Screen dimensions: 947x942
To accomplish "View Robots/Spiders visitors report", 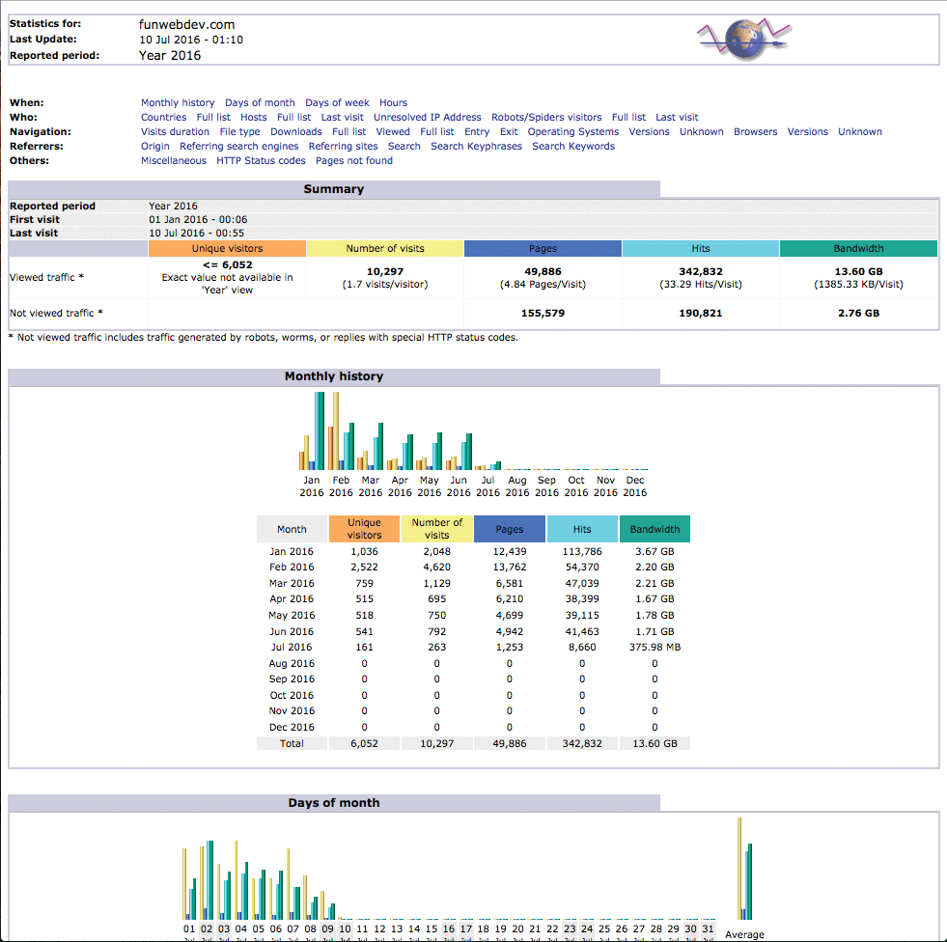I will [546, 118].
